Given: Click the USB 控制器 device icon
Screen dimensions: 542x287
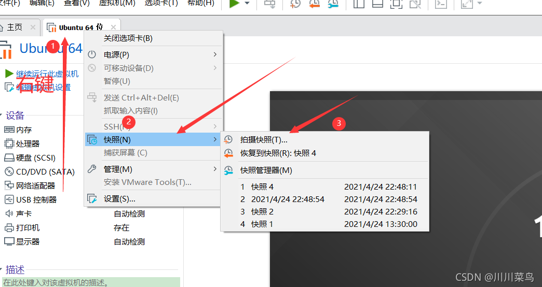Looking at the screenshot, I should [9, 199].
